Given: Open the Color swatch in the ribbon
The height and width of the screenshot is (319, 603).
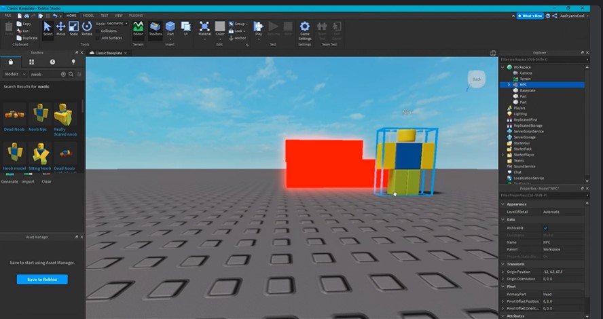Looking at the screenshot, I should tap(220, 28).
